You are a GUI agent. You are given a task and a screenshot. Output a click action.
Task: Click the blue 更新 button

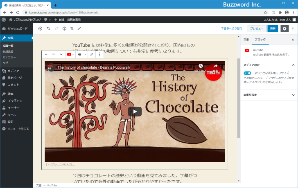tap(273, 29)
